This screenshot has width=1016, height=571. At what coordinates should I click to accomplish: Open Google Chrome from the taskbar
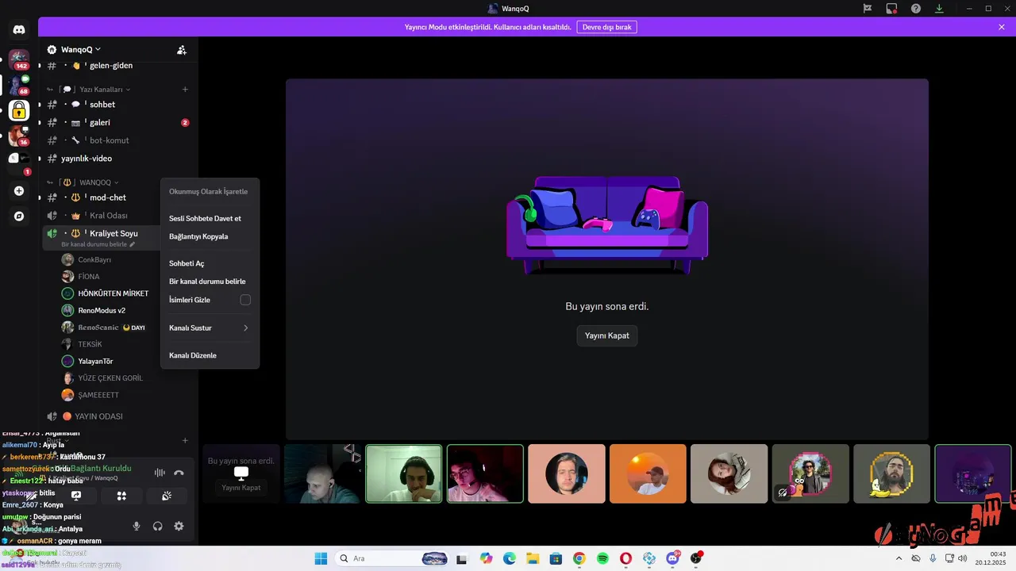[579, 558]
